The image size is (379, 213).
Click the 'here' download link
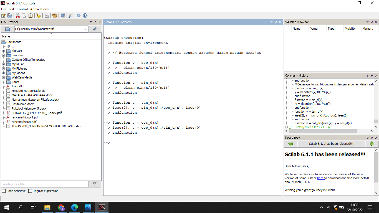pyautogui.click(x=320, y=178)
